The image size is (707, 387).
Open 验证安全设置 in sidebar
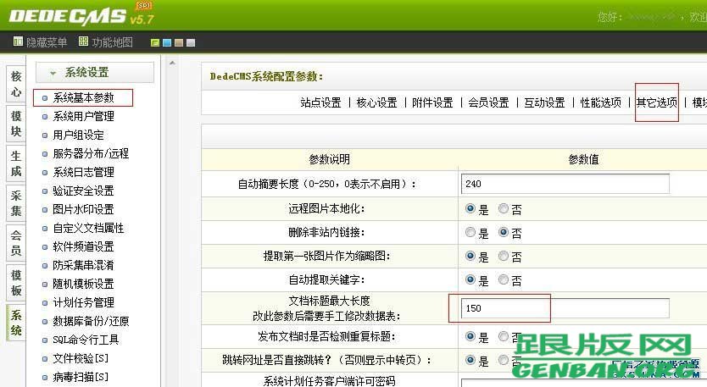click(83, 191)
